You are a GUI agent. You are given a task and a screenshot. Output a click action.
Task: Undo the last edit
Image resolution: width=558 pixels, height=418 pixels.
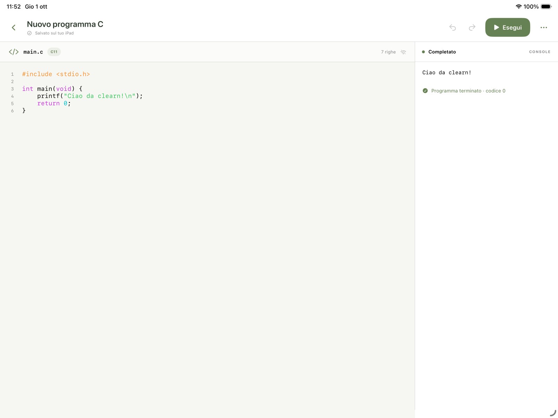[452, 27]
